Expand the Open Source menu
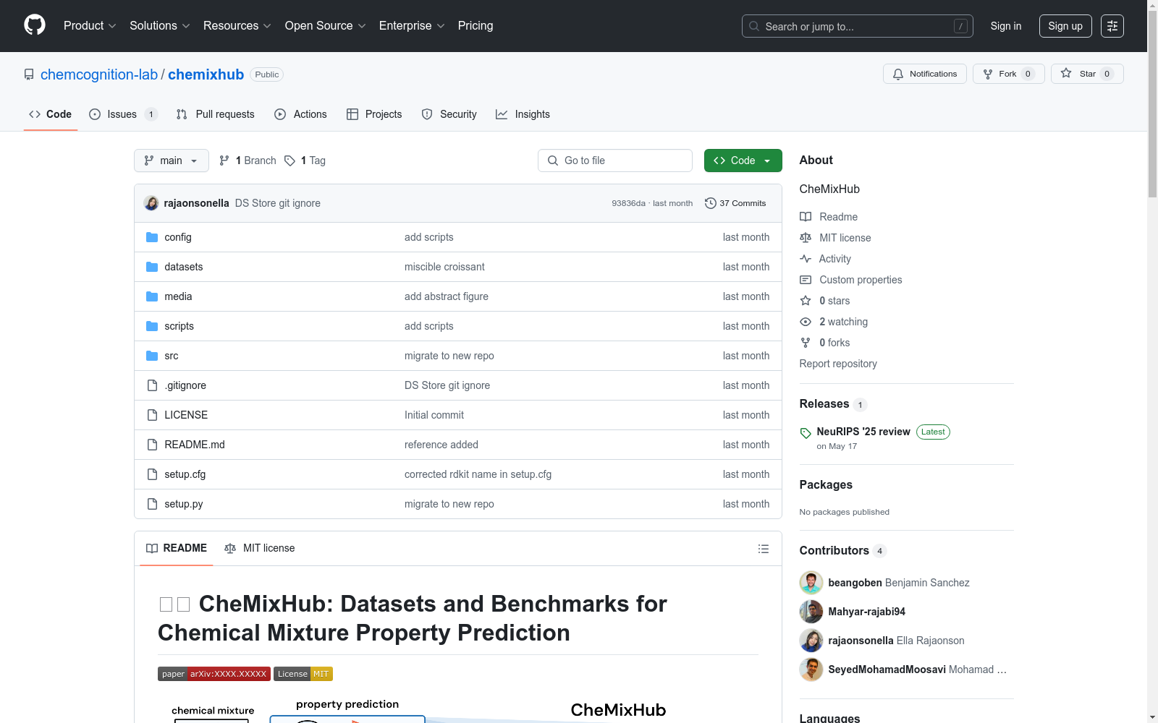This screenshot has height=723, width=1158. pos(326,26)
